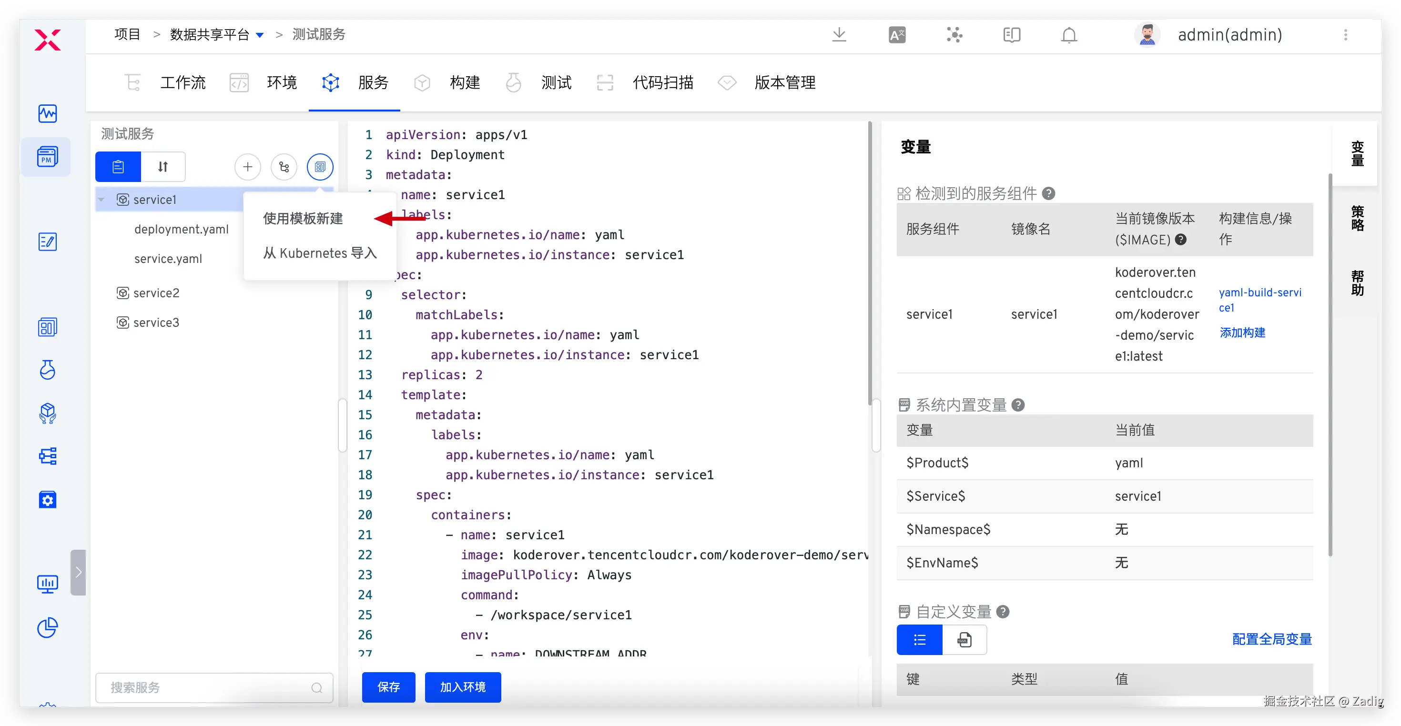Click the download icon in the top bar

tap(839, 35)
